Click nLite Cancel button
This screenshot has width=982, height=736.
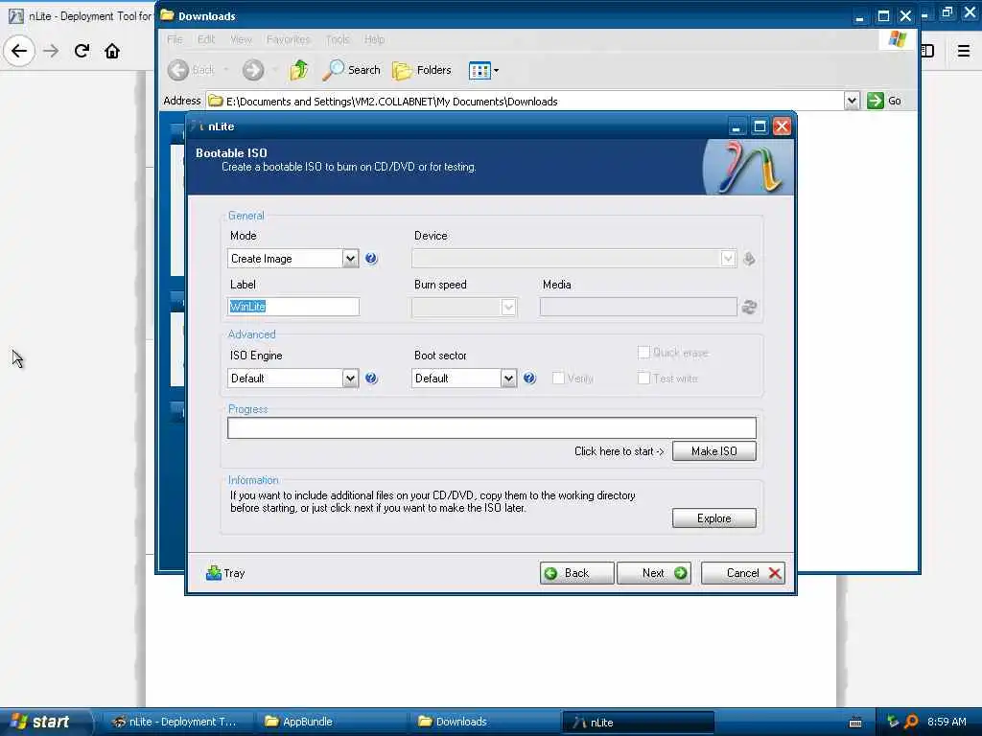743,573
